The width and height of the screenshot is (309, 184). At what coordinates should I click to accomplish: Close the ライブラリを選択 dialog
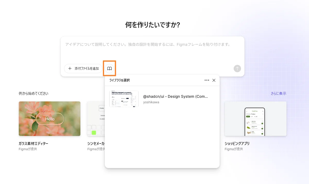214,80
